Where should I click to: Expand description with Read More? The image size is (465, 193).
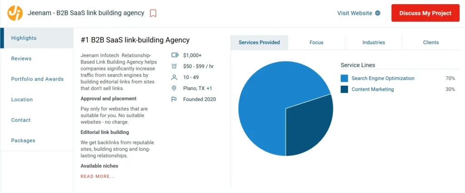tap(98, 176)
